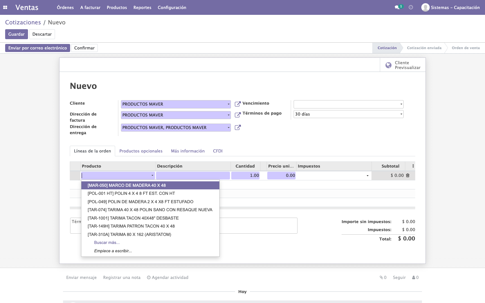Open the apps grid menu icon
Screen dimensions: 485x303
coord(5,7)
